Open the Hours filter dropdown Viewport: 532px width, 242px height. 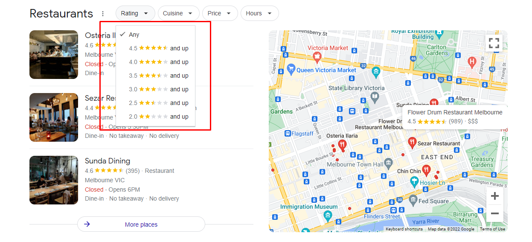click(x=259, y=13)
